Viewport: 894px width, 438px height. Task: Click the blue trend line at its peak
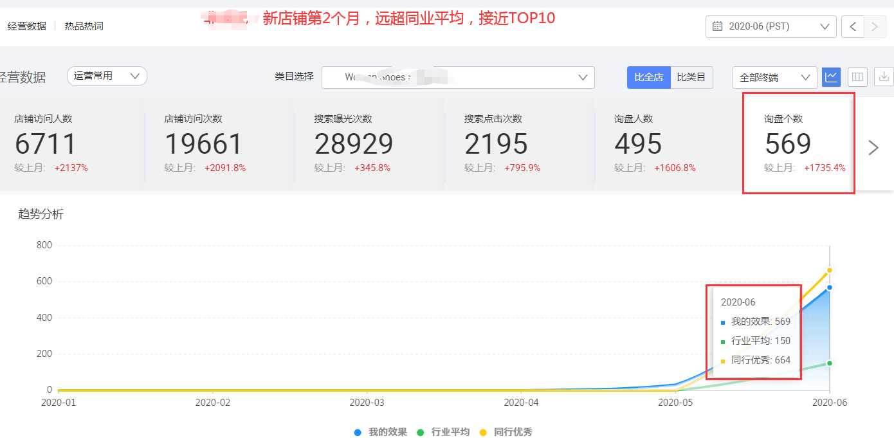(829, 289)
